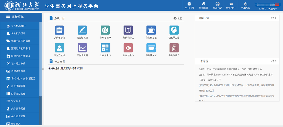Open 优秀学生奖学金和单项奖学金 notice
283x127 pixels.
pos(236,98)
